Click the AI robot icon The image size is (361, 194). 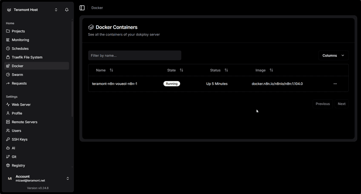pyautogui.click(x=8, y=148)
